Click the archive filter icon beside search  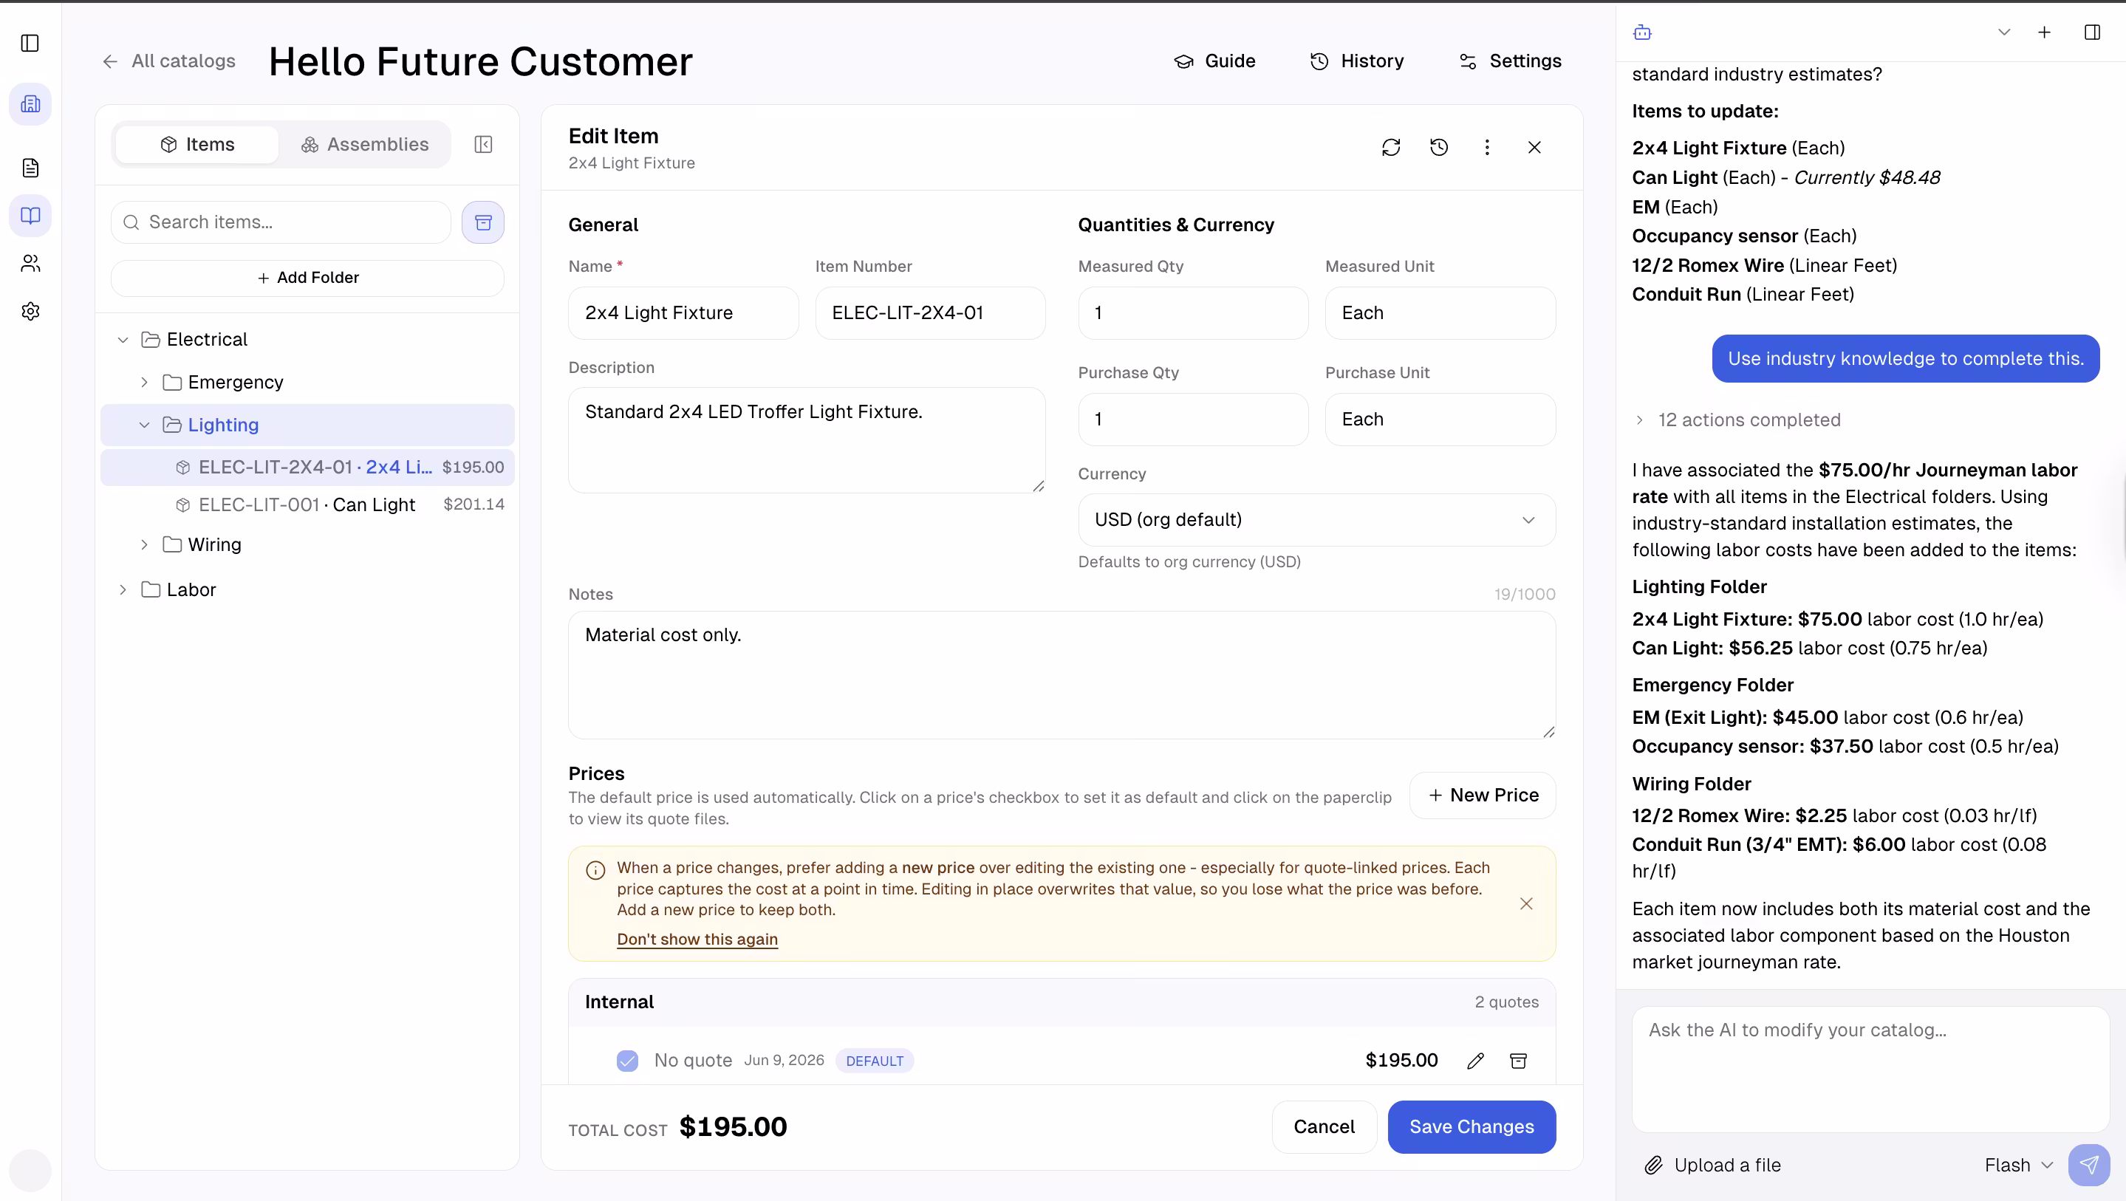(483, 222)
